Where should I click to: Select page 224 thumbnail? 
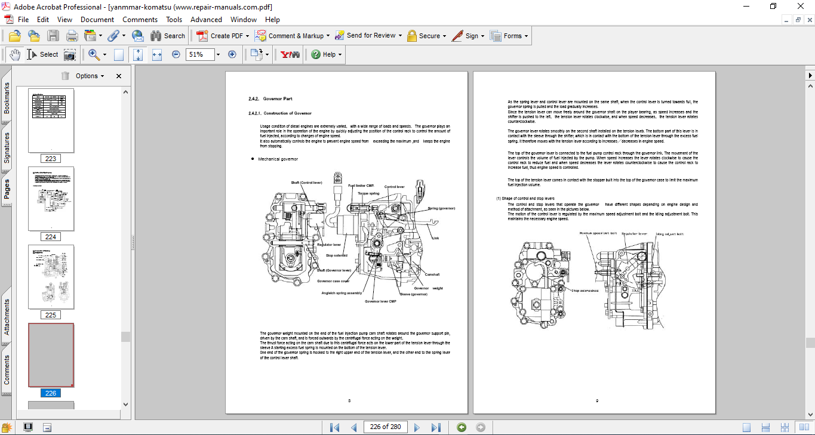click(51, 199)
